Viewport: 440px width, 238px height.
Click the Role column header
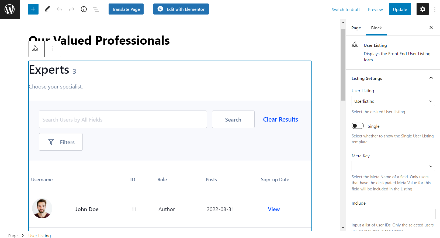pos(162,180)
